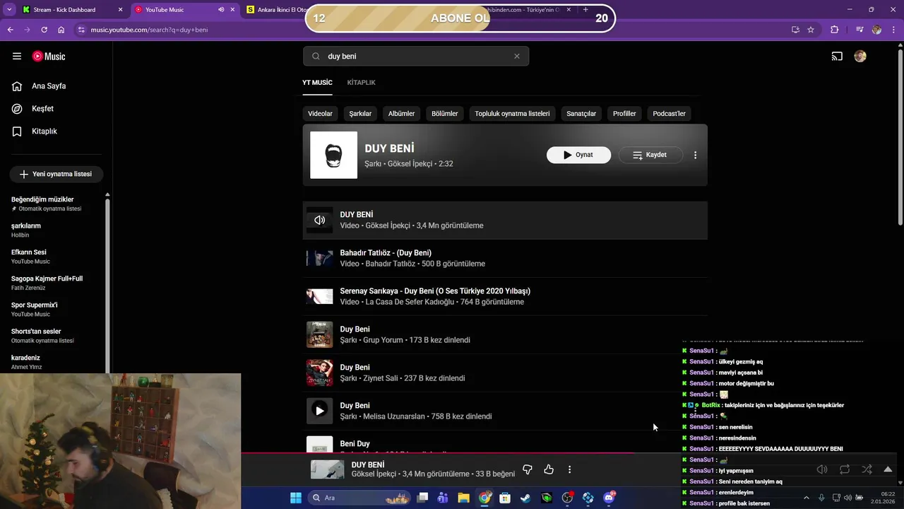The width and height of the screenshot is (904, 509).
Task: Expand the player page with the up arrow
Action: pyautogui.click(x=888, y=469)
